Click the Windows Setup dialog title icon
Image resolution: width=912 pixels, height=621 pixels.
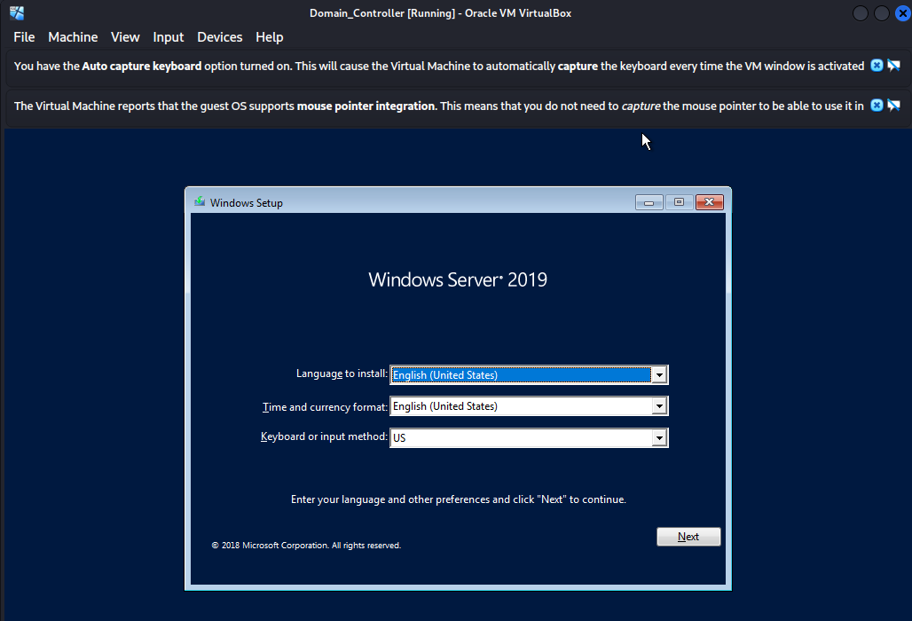(200, 201)
